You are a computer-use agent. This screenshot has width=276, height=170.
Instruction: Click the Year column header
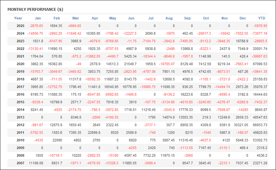[x=18, y=18]
